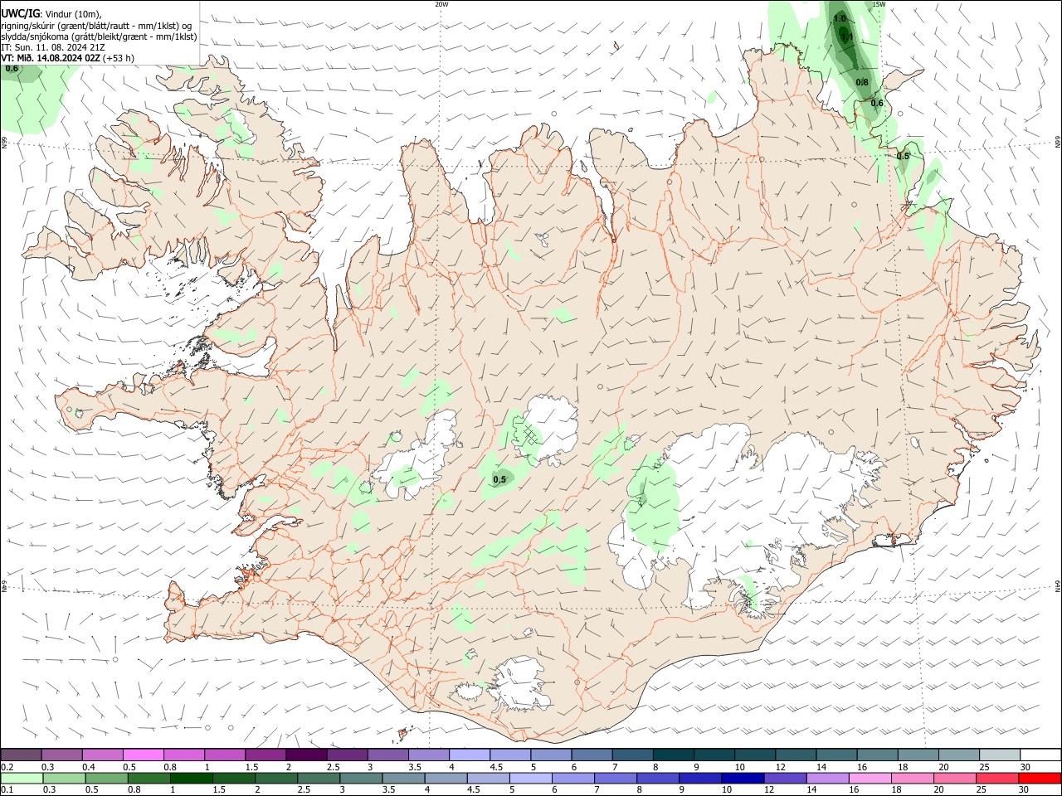Select the 3.5 grey-blue swatch in lower legend
1062x796 pixels.
tap(403, 778)
